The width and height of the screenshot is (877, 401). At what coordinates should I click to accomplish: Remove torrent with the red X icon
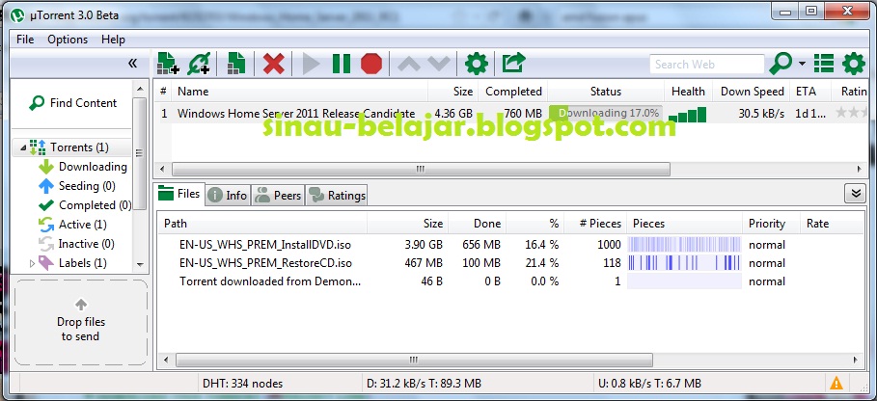pos(273,64)
